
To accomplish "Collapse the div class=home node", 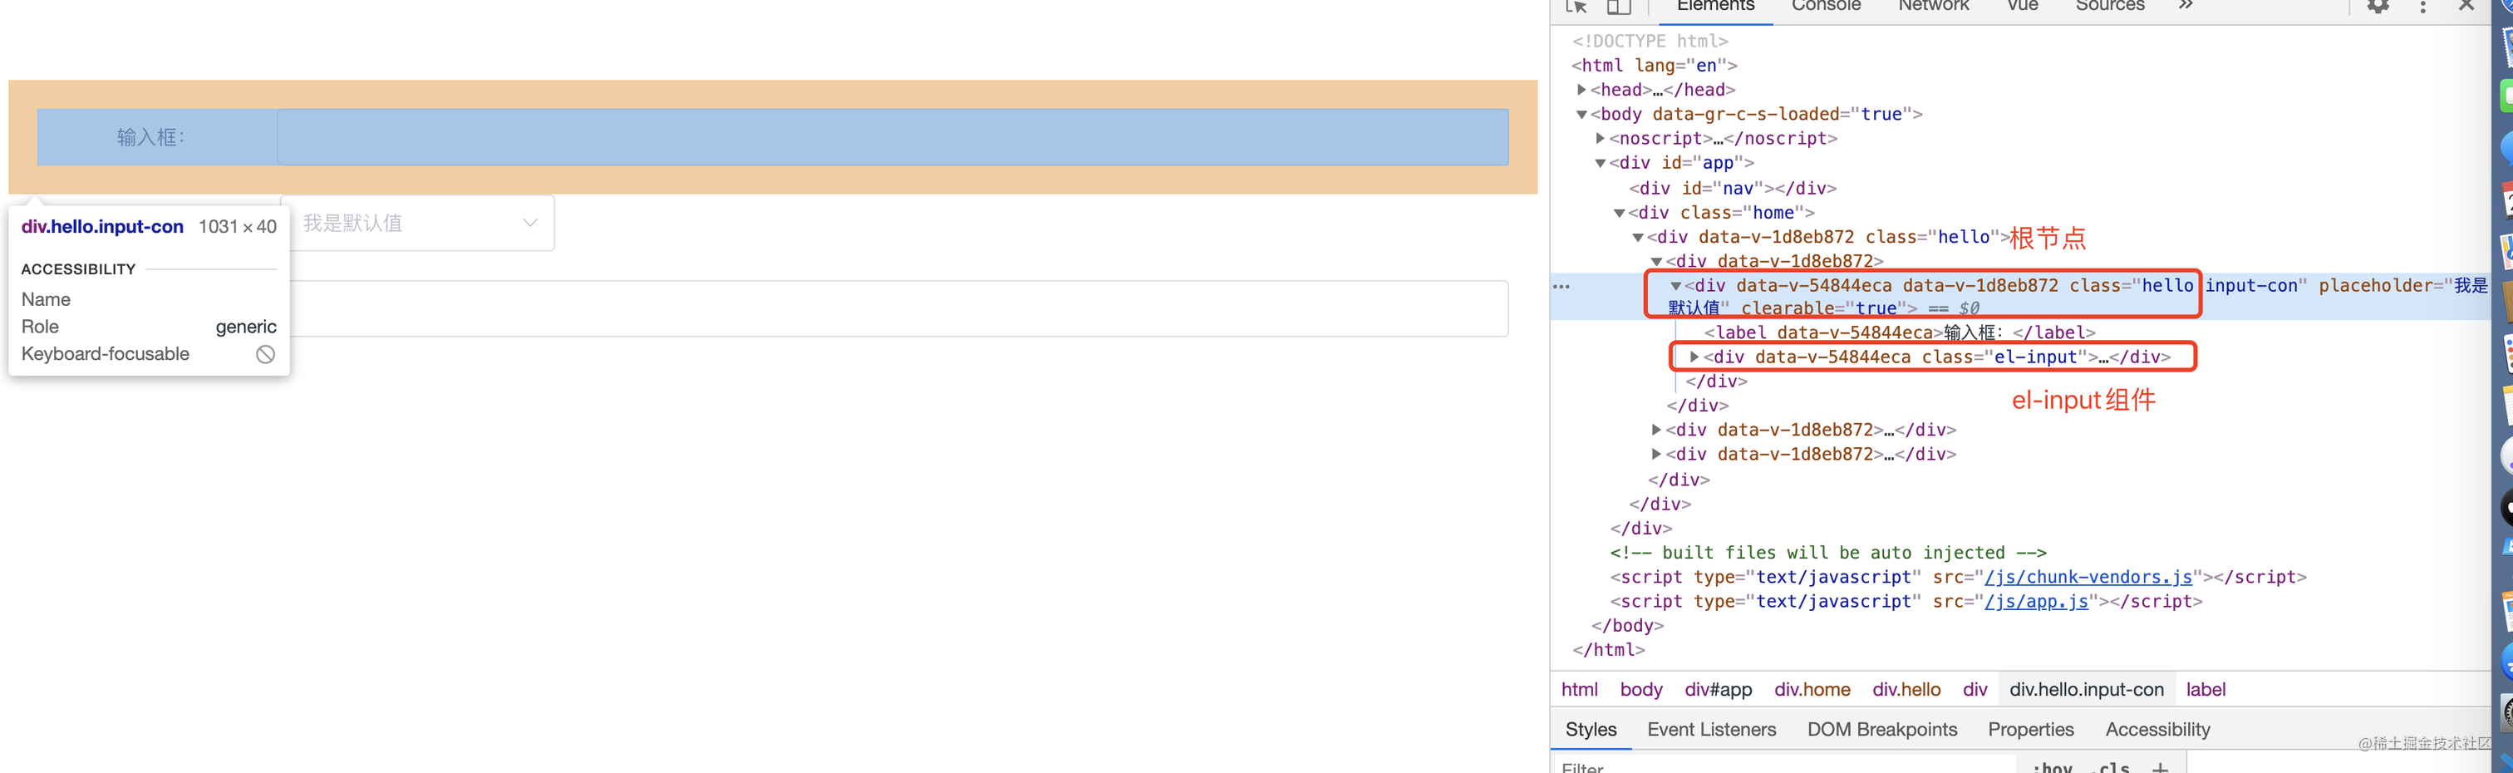I will [1620, 213].
